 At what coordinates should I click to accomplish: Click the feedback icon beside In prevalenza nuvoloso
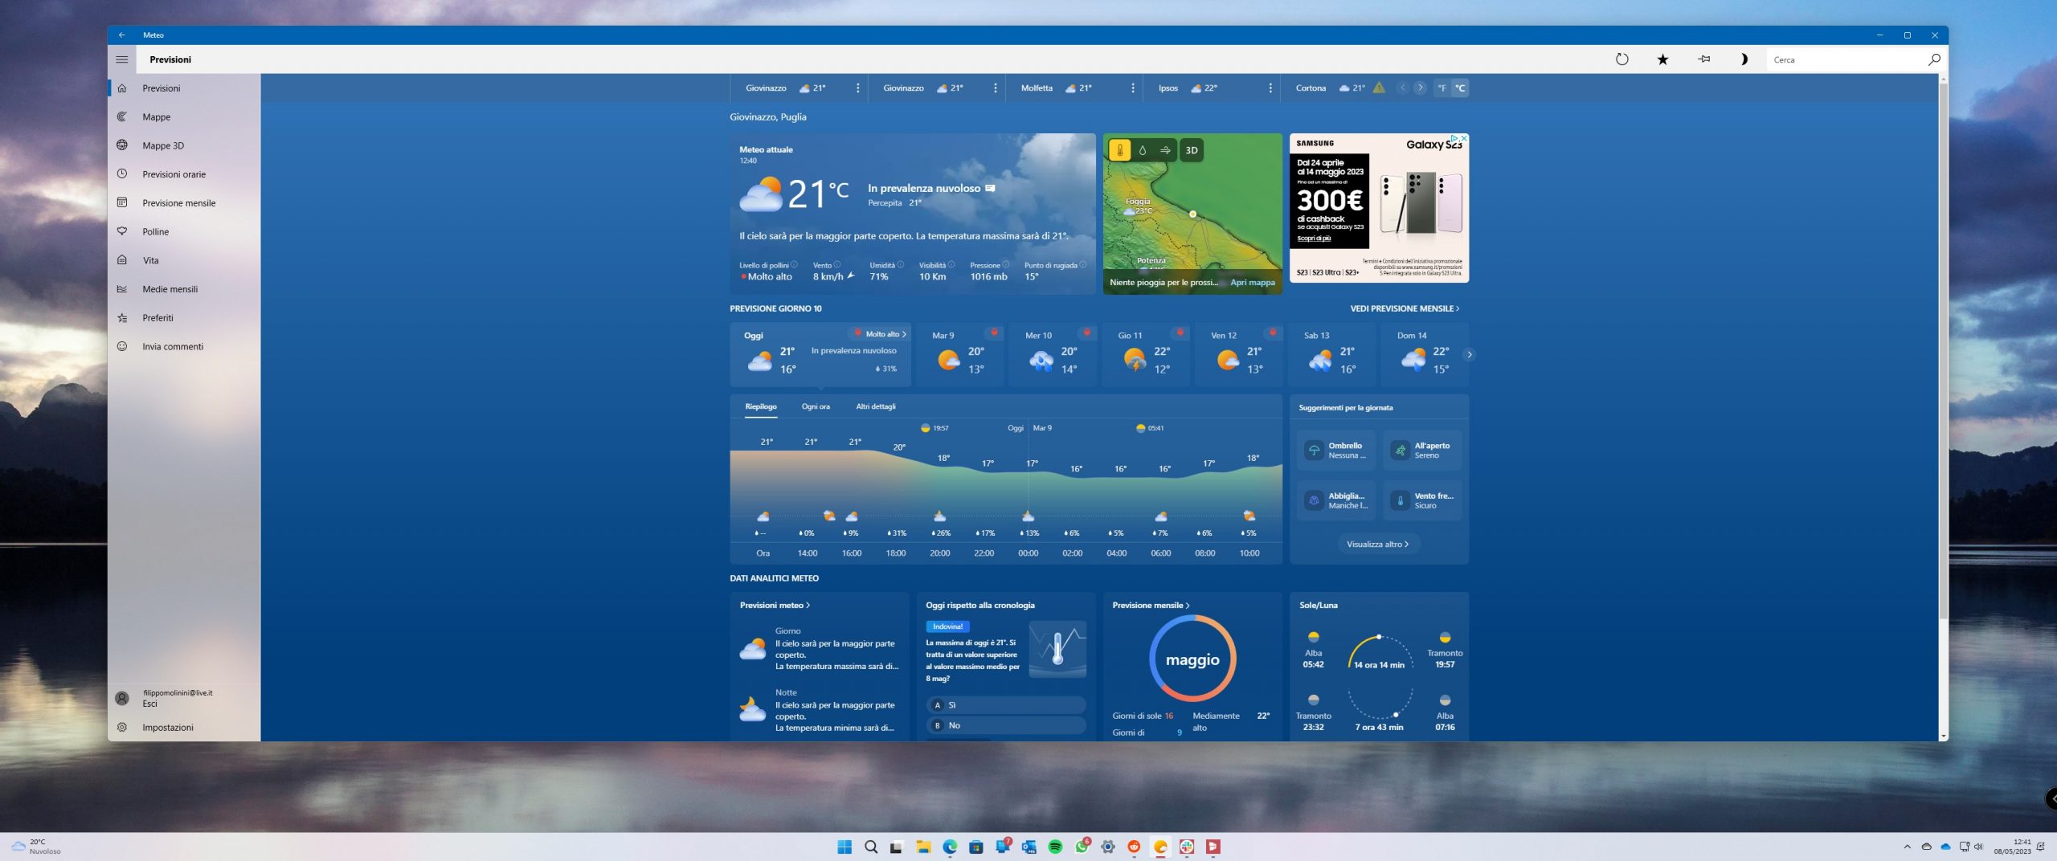[x=990, y=189]
